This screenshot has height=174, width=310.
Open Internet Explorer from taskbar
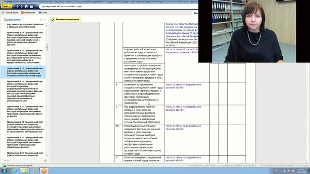(x=14, y=171)
